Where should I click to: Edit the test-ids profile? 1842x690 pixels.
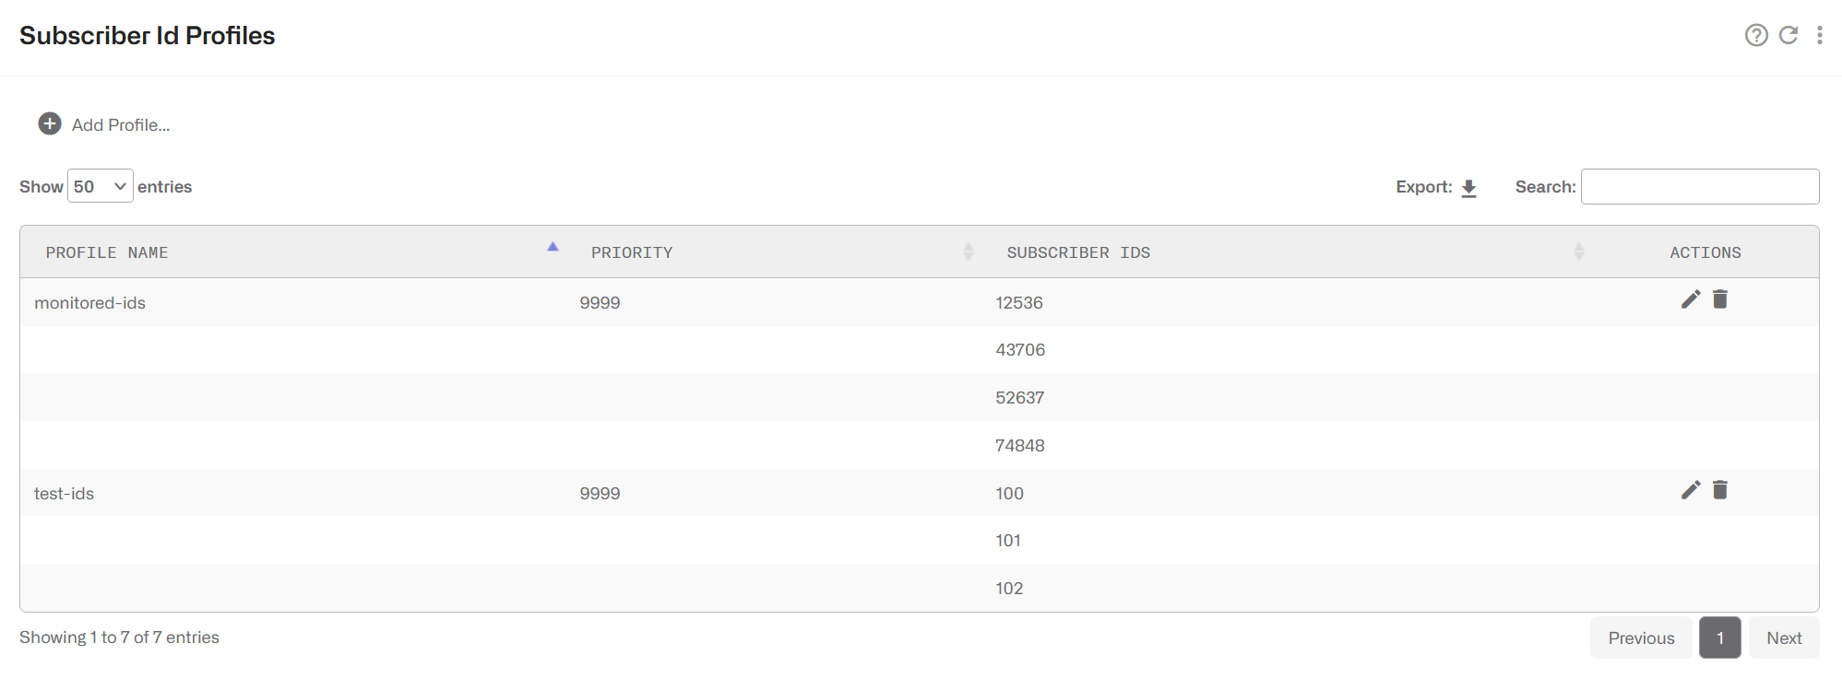[x=1691, y=490]
